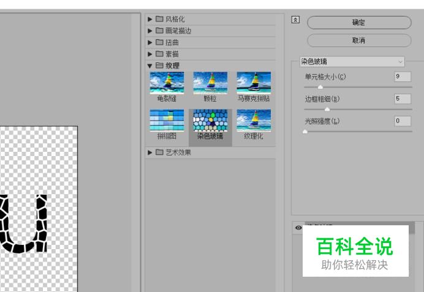Click the 画笔描边 folder icon
This screenshot has width=424, height=292.
click(x=159, y=31)
